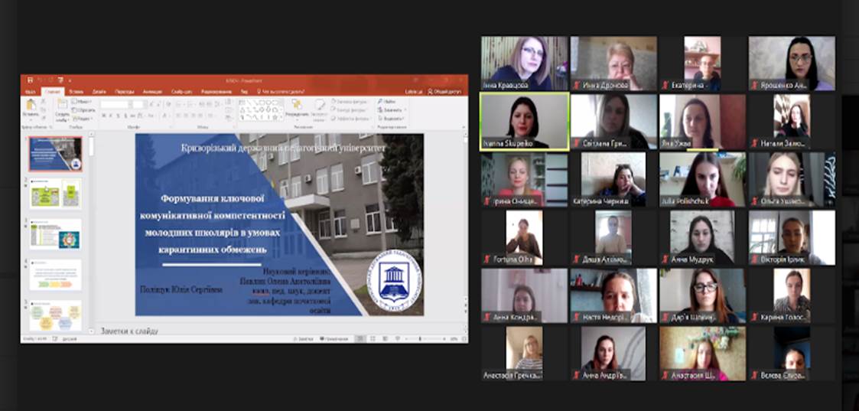This screenshot has width=859, height=411.
Task: Select the second slide thumbnail in the panel
Action: [x=55, y=193]
